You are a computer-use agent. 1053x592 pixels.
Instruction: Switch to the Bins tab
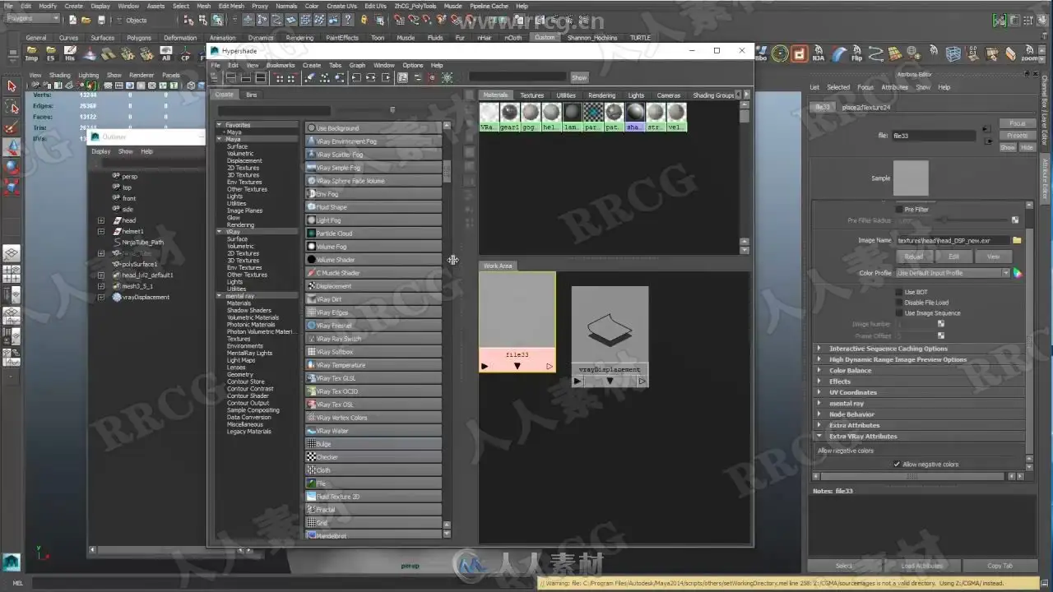(x=252, y=95)
